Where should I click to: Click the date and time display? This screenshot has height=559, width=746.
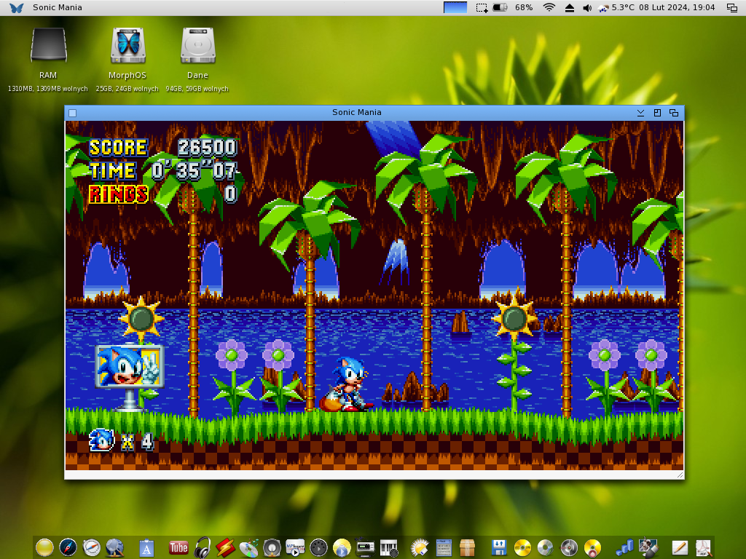677,7
